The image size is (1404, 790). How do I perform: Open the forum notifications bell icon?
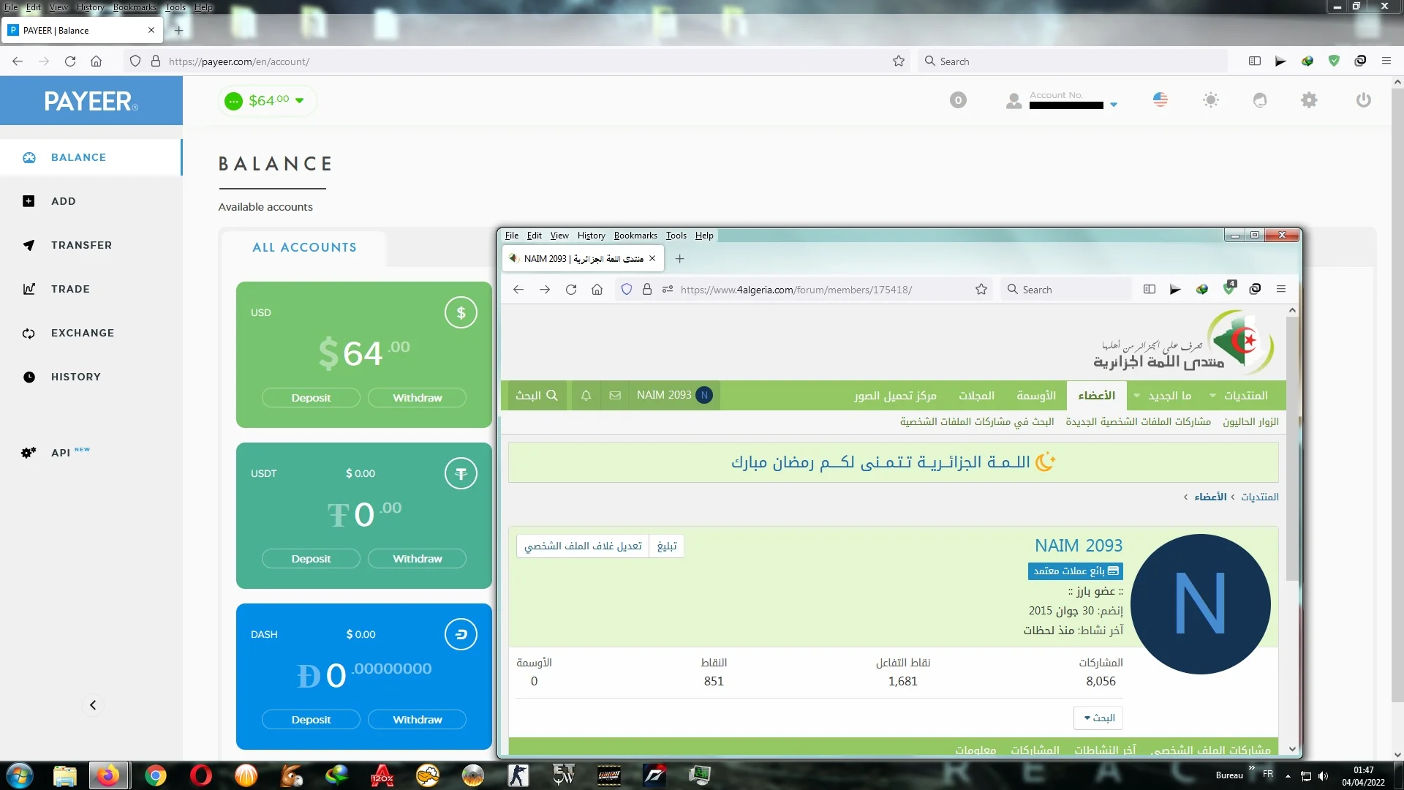pyautogui.click(x=586, y=395)
